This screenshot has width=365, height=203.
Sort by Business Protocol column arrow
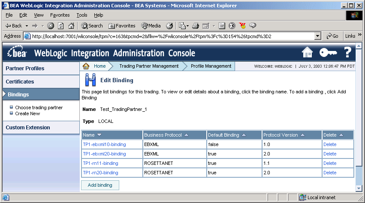coord(186,135)
